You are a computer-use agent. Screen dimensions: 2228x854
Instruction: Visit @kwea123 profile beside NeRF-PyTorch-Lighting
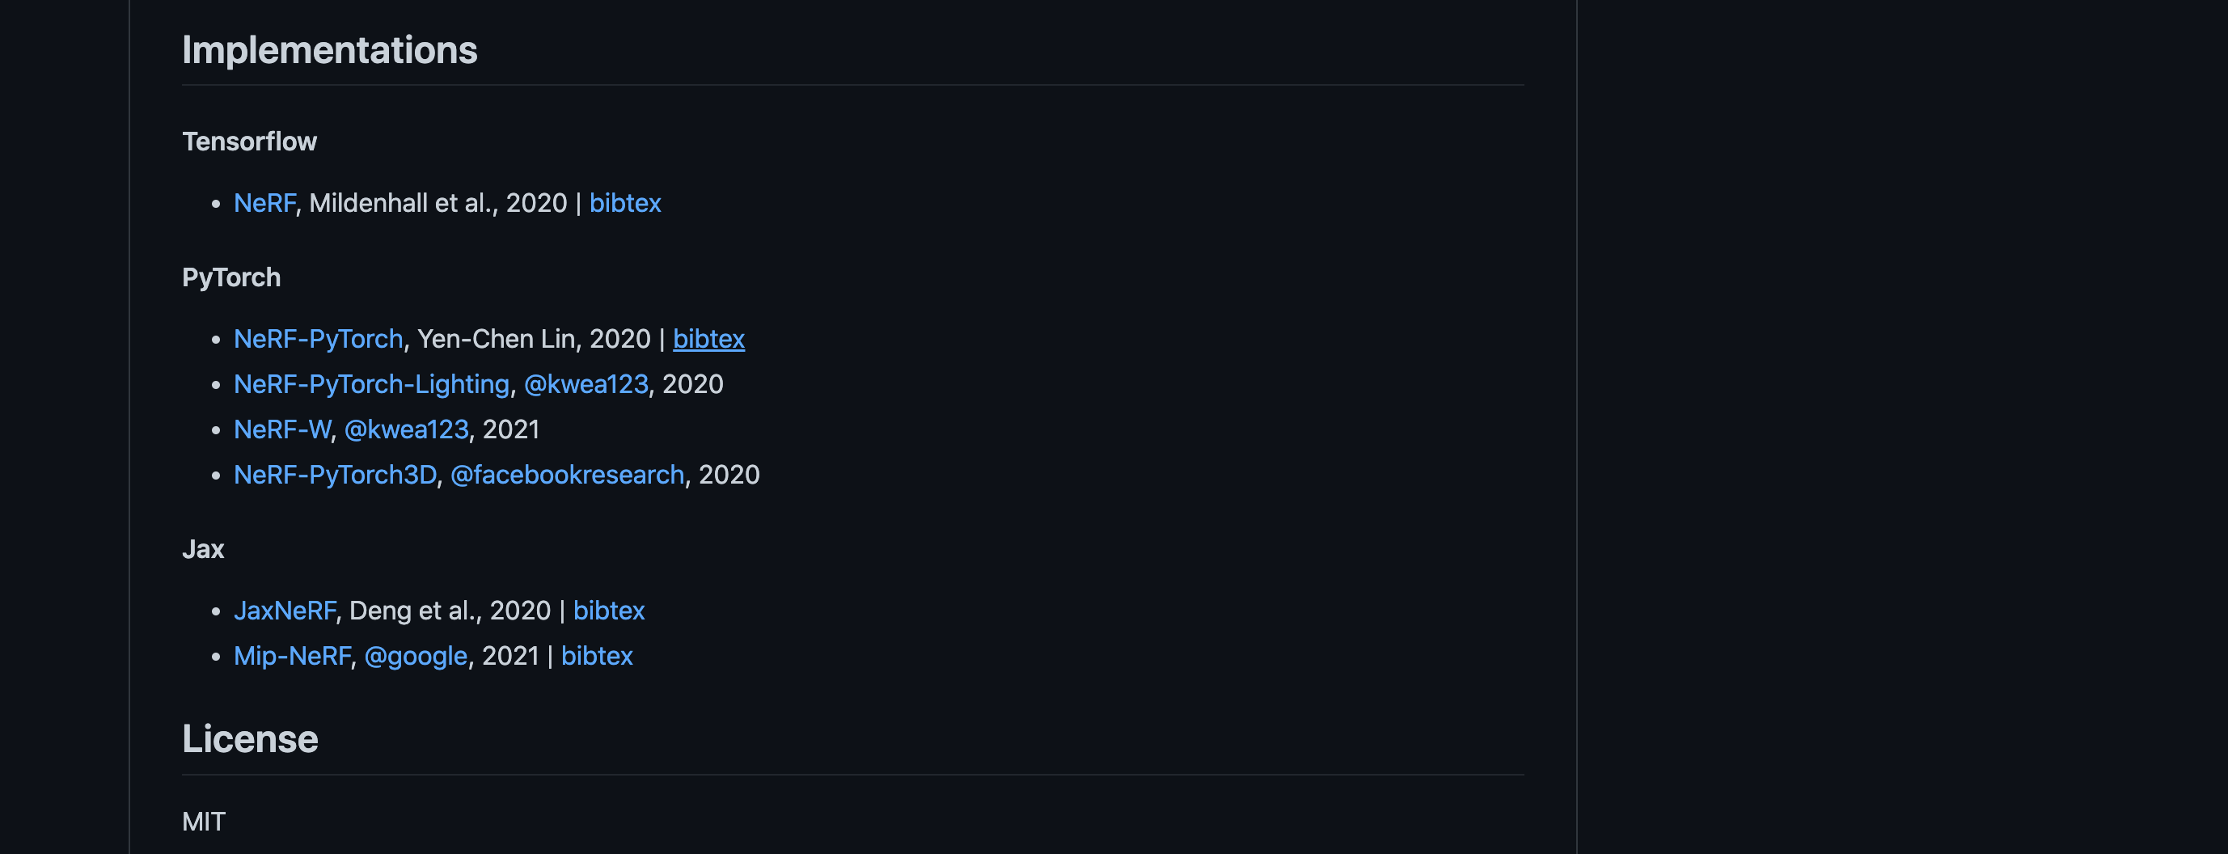586,384
